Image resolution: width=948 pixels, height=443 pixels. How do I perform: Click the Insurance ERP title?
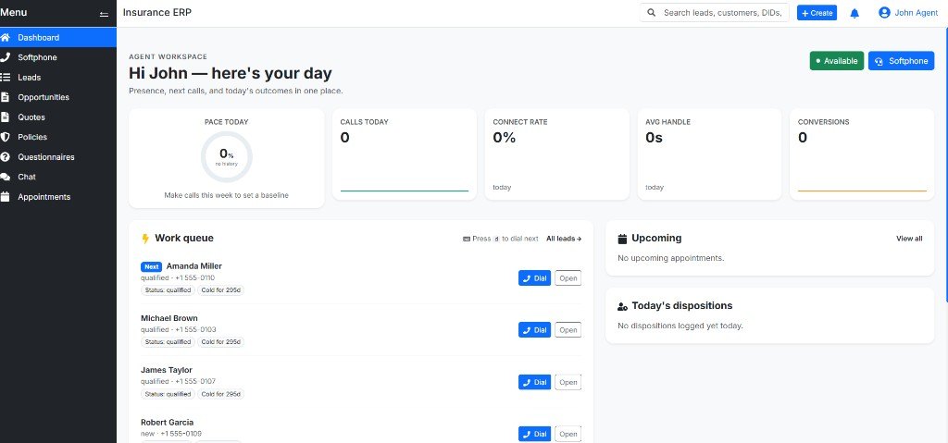point(157,13)
